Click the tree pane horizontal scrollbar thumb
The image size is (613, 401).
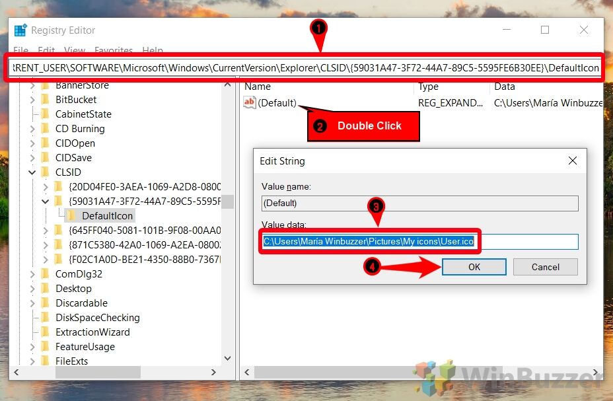point(98,372)
